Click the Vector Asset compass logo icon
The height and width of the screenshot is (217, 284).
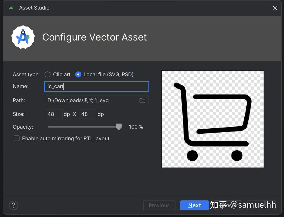tap(23, 37)
